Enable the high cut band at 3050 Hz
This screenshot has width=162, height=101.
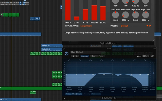tap(145, 60)
